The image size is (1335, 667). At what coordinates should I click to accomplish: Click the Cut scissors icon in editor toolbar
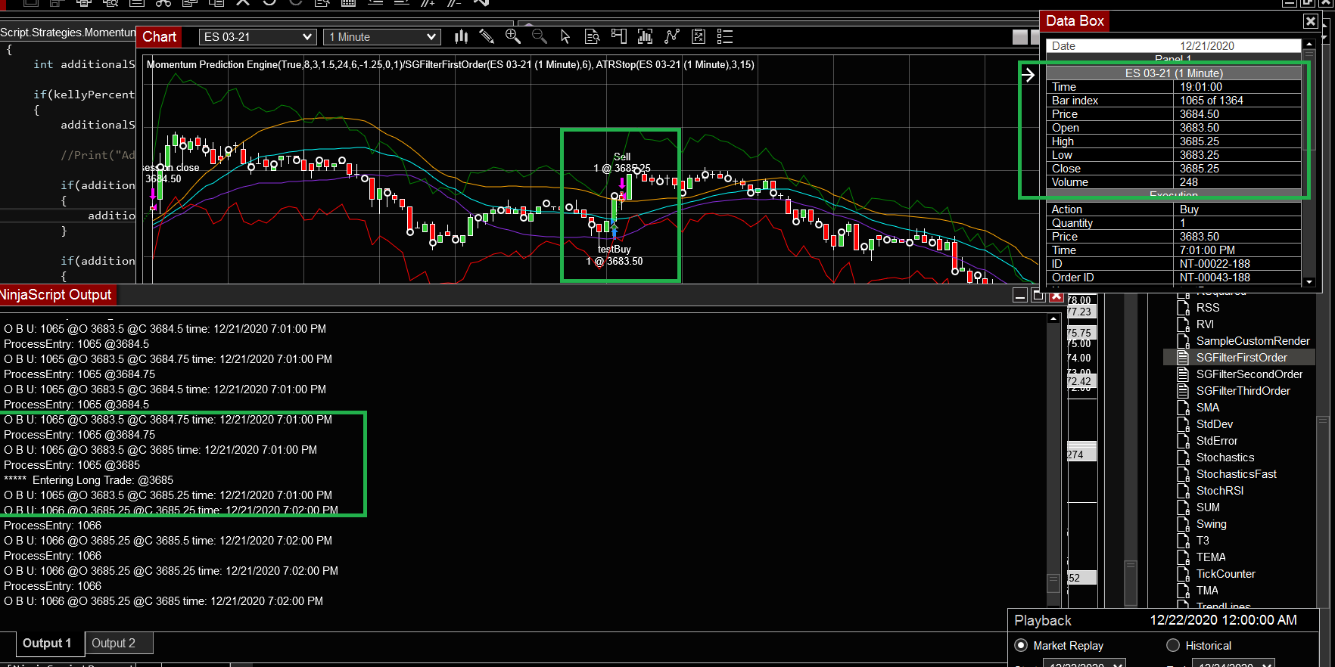(x=163, y=2)
